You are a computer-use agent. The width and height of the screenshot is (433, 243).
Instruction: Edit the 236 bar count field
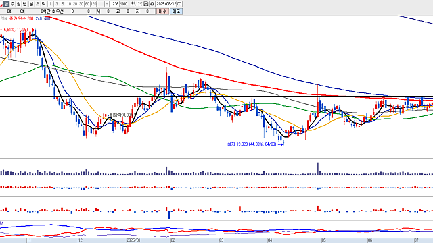coord(115,4)
